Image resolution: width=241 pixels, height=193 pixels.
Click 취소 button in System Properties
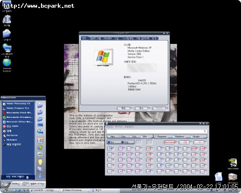click(141, 109)
